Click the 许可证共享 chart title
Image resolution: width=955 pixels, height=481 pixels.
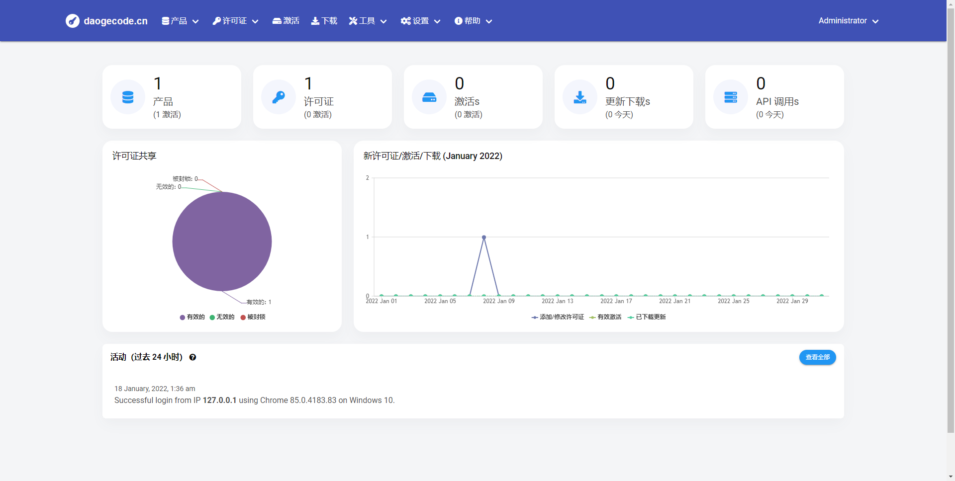(x=134, y=156)
